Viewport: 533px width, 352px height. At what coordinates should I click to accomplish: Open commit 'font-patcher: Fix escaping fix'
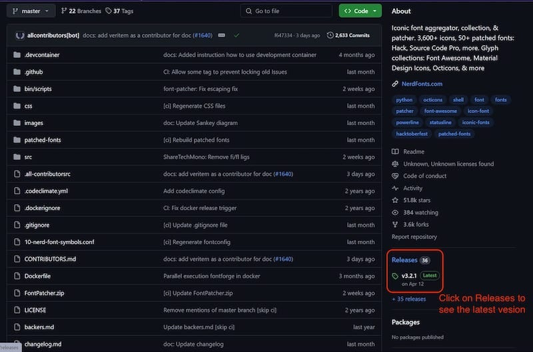(x=201, y=88)
